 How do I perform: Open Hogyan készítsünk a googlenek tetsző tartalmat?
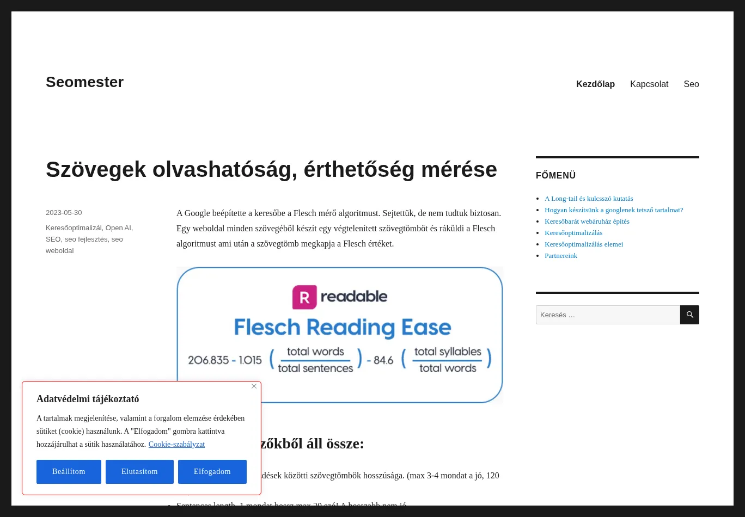613,210
